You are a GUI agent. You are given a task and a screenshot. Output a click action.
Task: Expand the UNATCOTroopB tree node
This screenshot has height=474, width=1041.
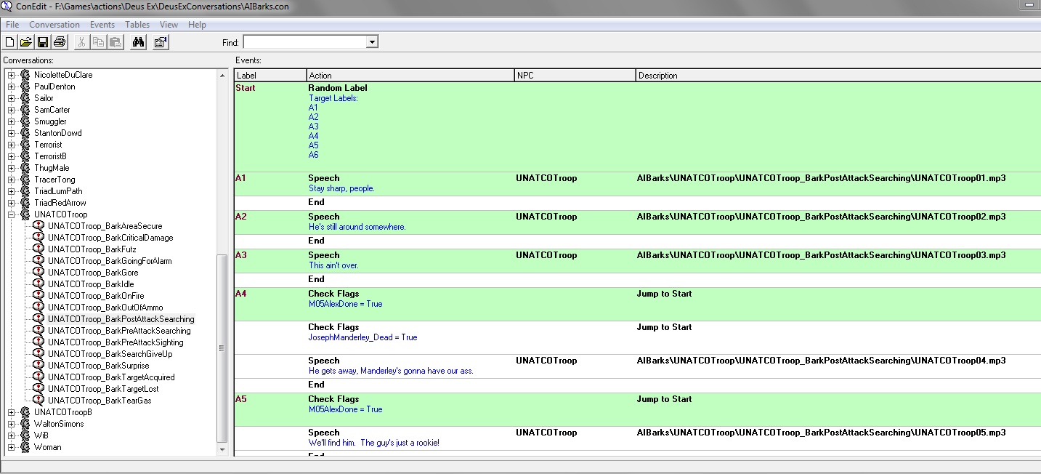tap(12, 412)
